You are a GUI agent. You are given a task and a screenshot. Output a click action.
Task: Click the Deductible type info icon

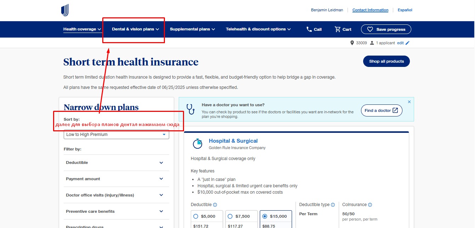(x=333, y=205)
